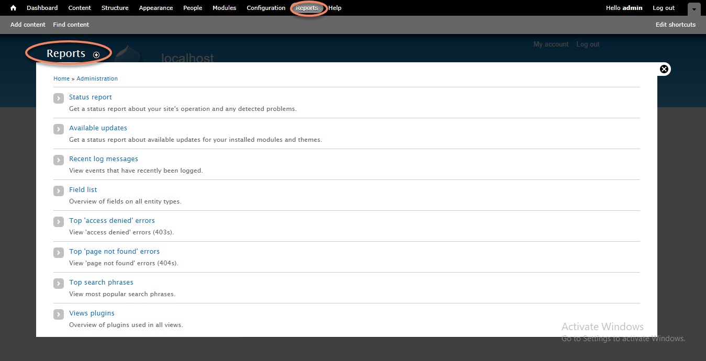
Task: Click arrow icon beside Top 'access denied' errors
Action: pos(59,222)
